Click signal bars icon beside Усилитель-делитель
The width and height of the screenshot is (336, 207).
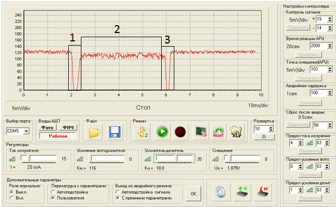coord(148,159)
